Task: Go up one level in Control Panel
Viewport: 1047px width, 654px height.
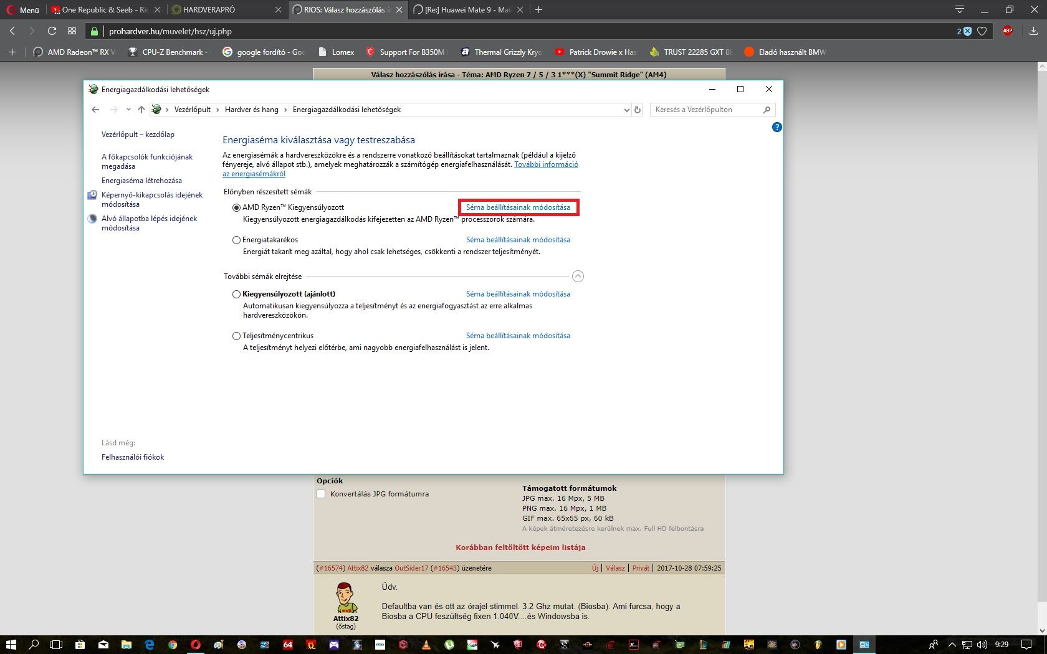Action: (141, 110)
